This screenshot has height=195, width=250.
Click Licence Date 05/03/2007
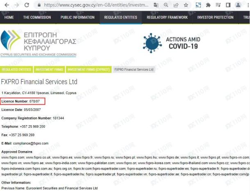tap(21, 110)
